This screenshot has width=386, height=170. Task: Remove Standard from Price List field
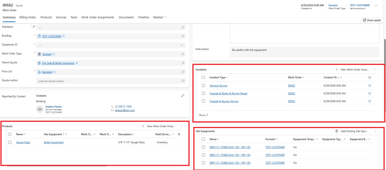click(55, 72)
